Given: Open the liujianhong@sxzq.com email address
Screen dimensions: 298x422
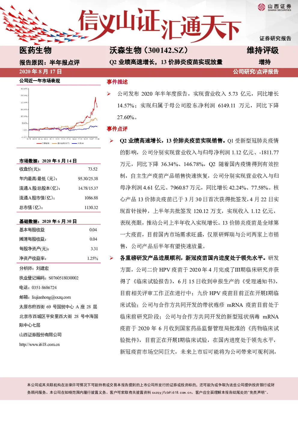Looking at the screenshot, I should [51, 297].
